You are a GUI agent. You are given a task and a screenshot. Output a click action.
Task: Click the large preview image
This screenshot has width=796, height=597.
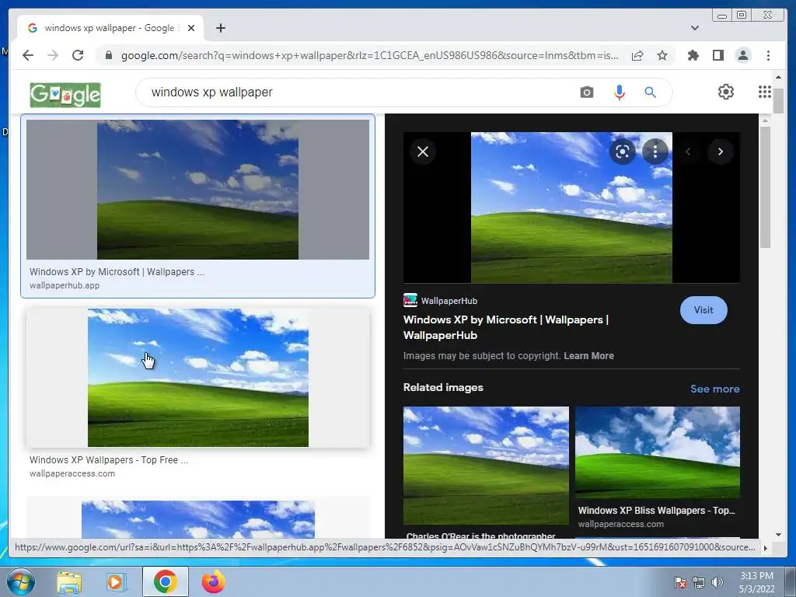571,208
